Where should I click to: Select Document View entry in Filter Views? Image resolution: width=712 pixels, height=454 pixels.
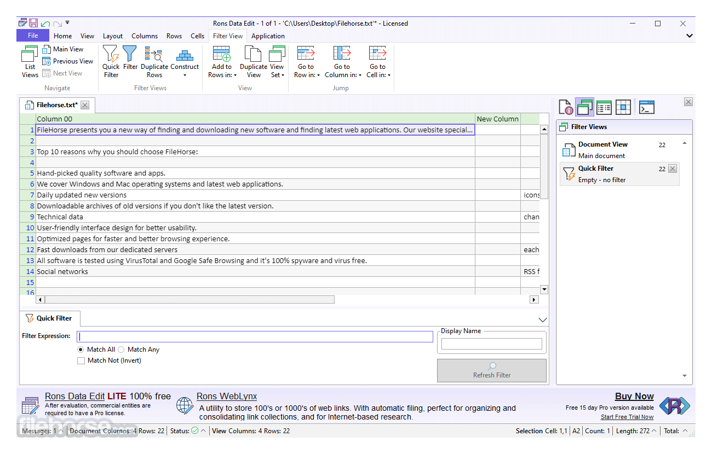619,150
